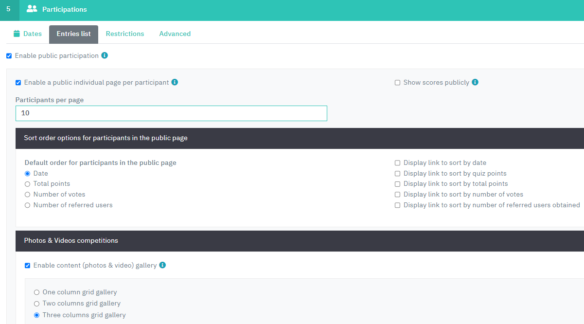Click info icon beside Enable public participation

coord(105,55)
